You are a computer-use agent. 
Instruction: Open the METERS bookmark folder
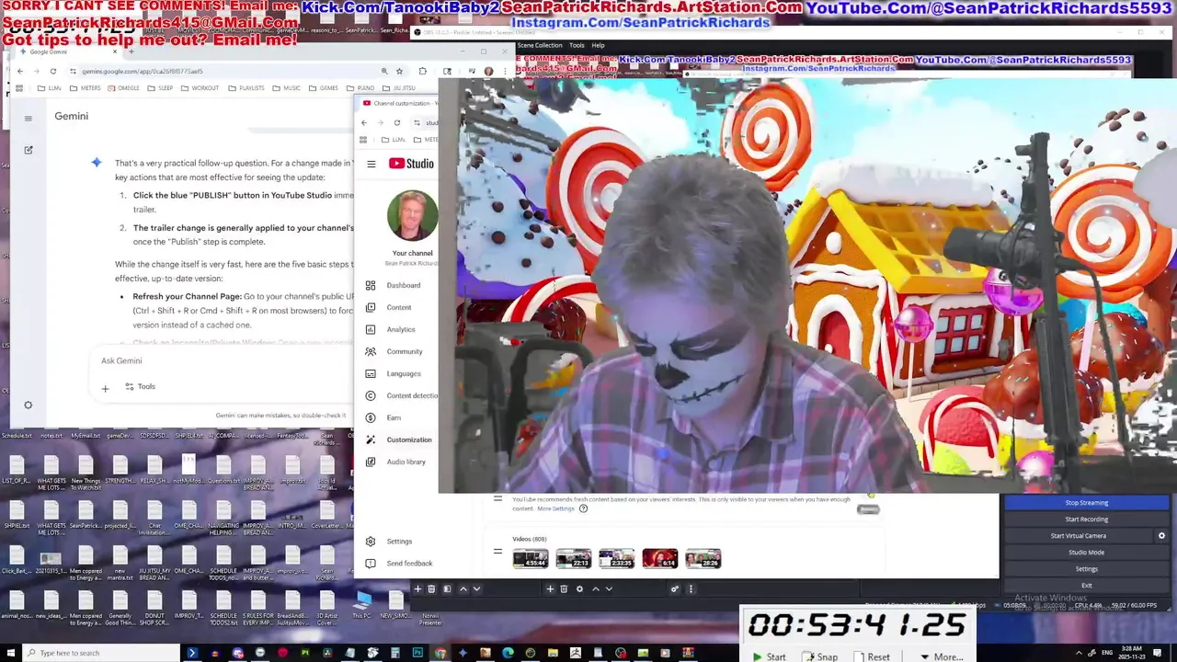click(x=85, y=88)
